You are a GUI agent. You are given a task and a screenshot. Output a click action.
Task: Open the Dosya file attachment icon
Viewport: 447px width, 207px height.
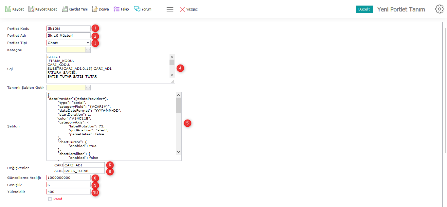95,9
